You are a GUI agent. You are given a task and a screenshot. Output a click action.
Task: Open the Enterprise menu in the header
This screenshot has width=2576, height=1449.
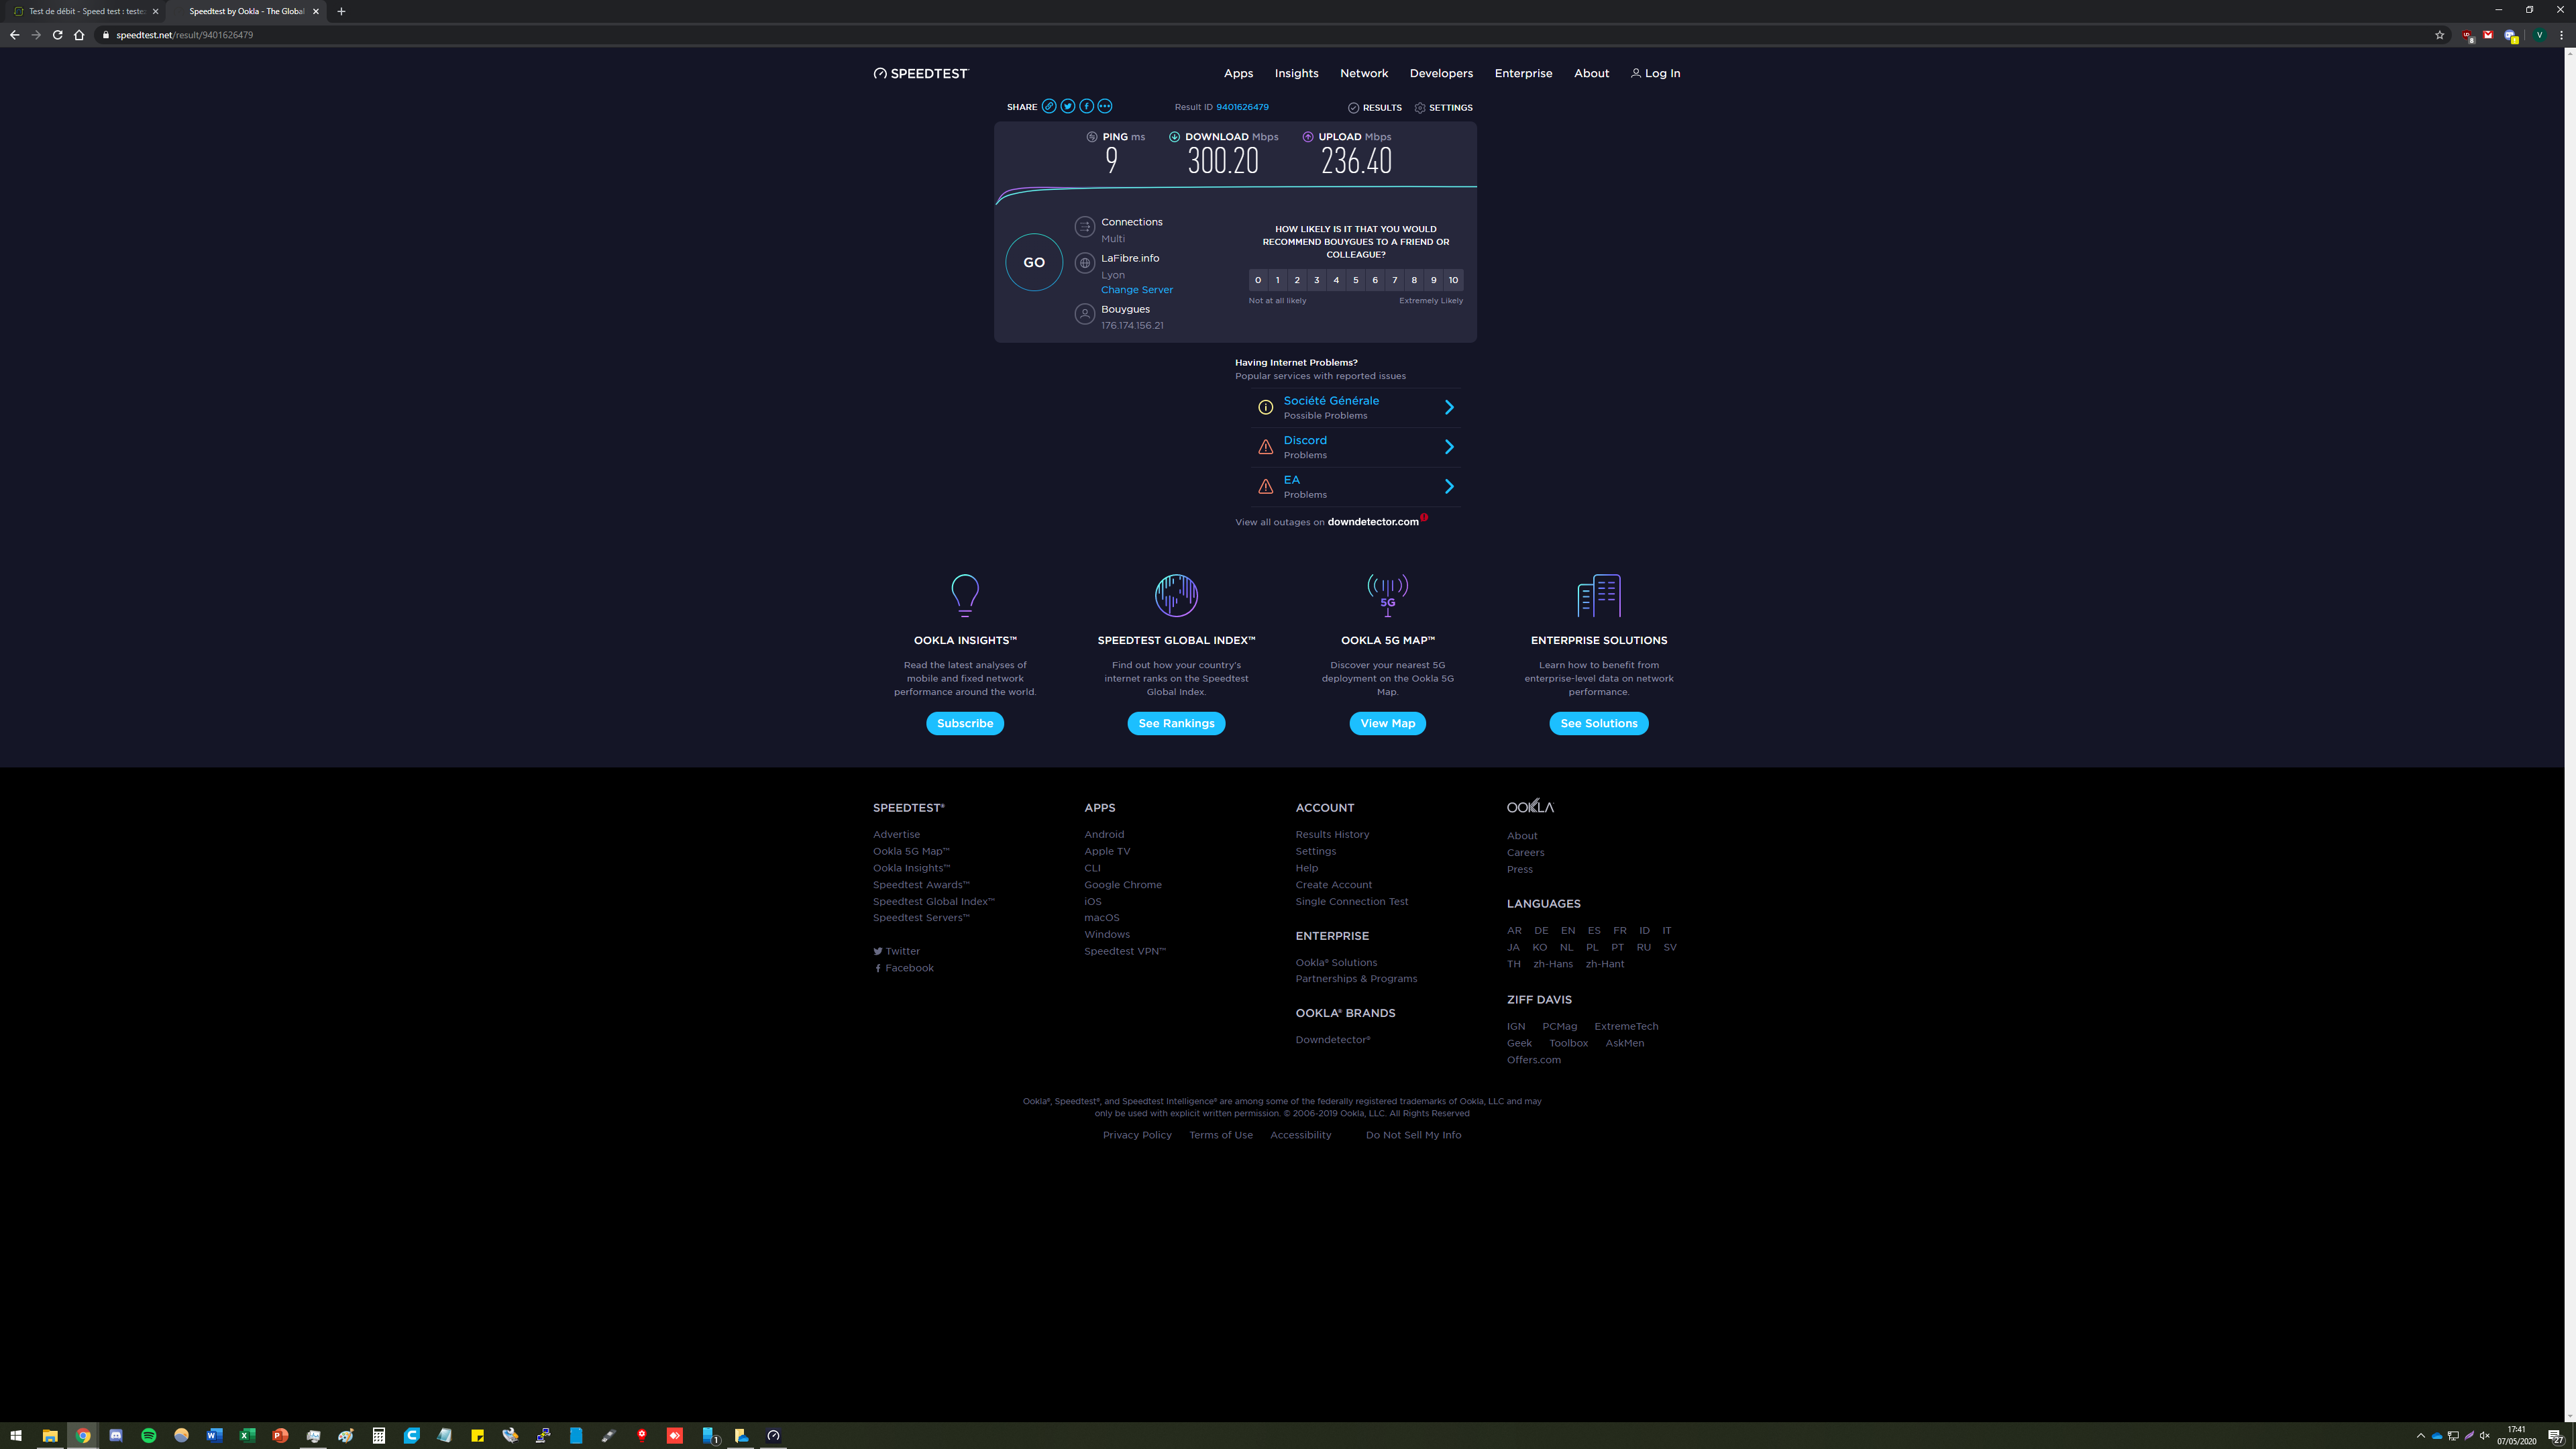(x=1523, y=73)
